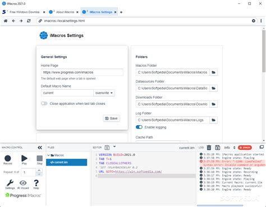
Task: Edit the Default Macro Name field
Action: 67,93
